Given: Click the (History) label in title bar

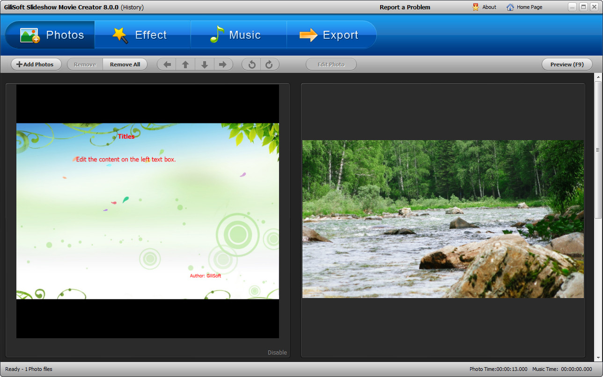Looking at the screenshot, I should click(x=132, y=7).
